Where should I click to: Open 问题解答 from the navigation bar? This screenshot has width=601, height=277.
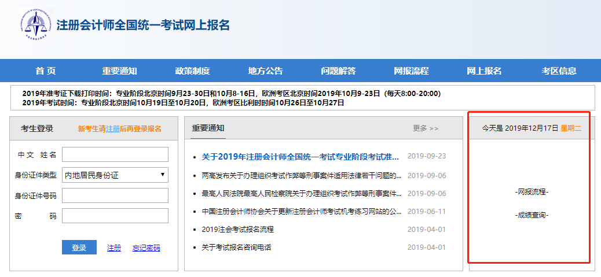[338, 71]
